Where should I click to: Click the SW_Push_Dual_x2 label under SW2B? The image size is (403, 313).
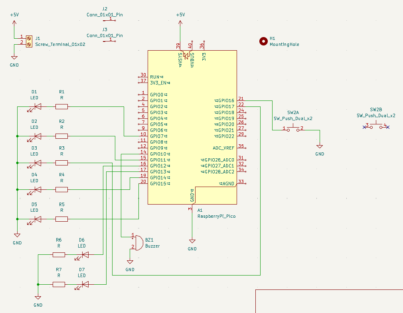pos(376,116)
